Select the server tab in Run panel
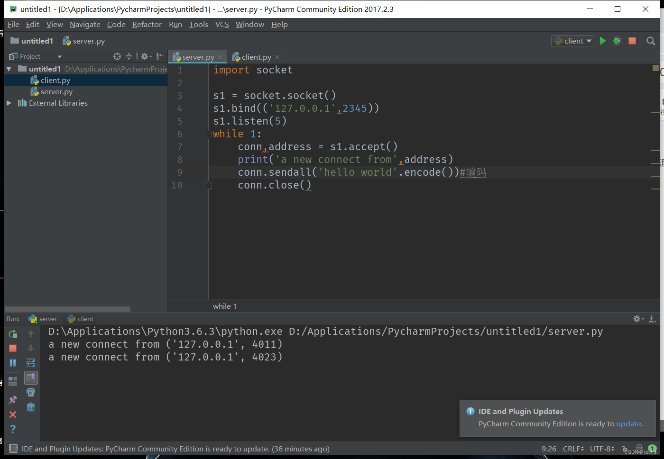Image resolution: width=664 pixels, height=459 pixels. (43, 319)
